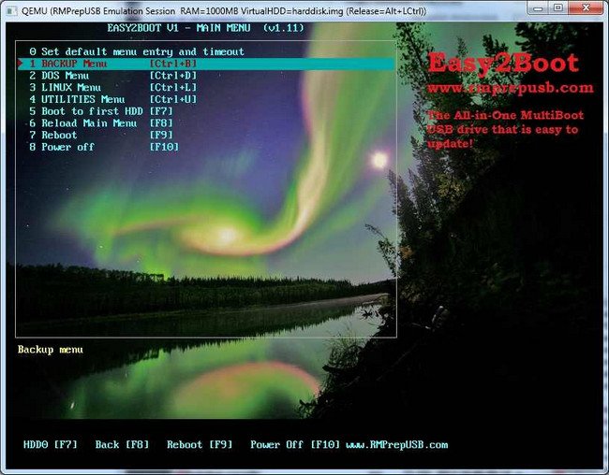Click the QEMU title bar text
Viewport: 609px width, 475px height.
224,11
